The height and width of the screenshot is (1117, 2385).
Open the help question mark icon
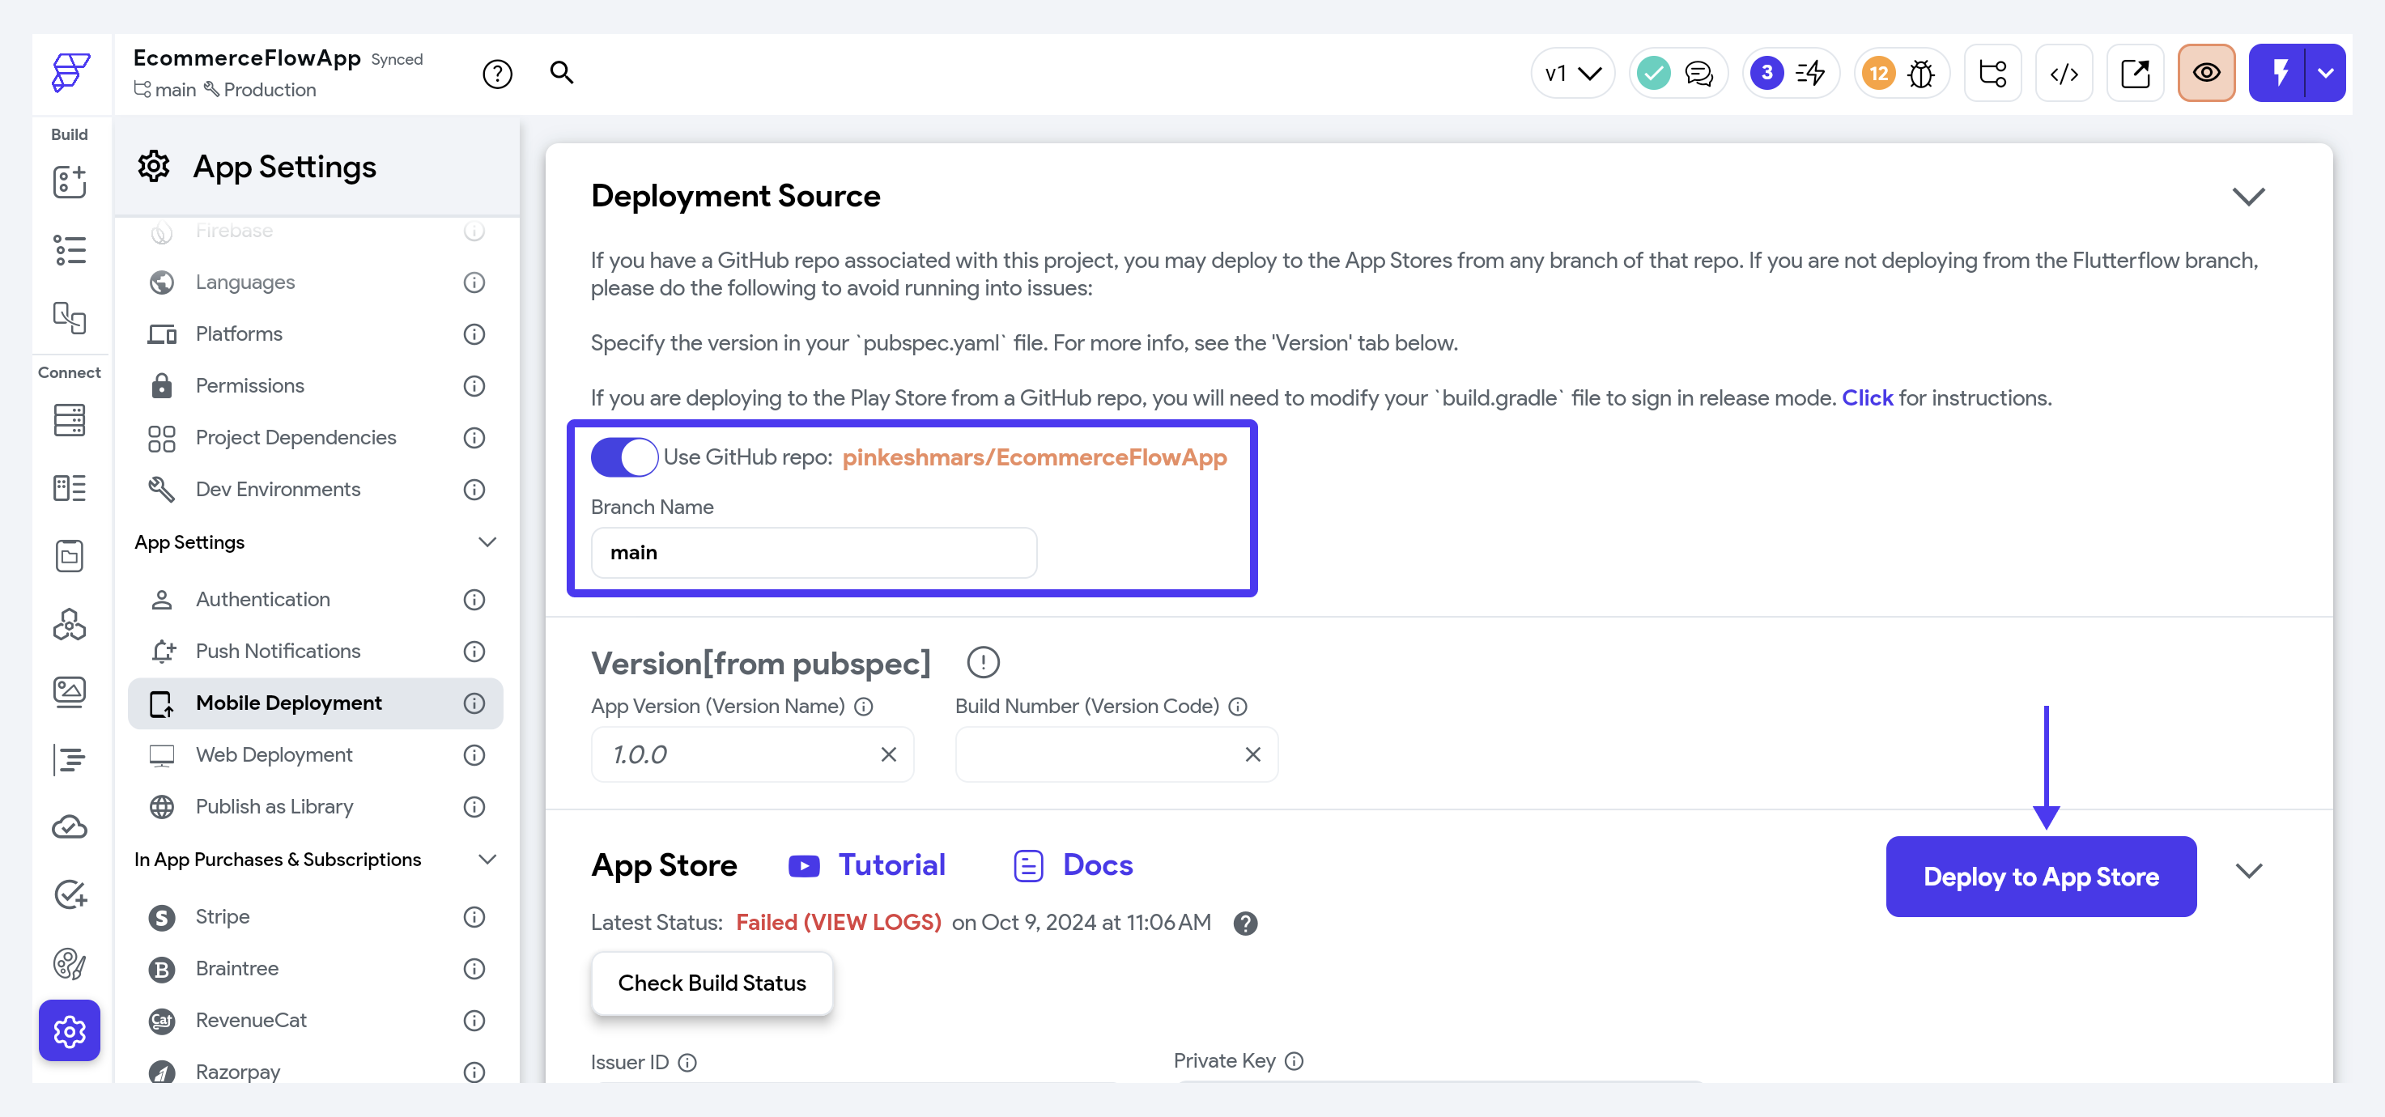[497, 74]
